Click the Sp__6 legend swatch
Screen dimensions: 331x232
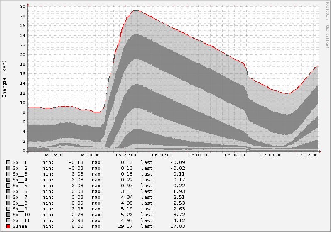tap(8, 191)
